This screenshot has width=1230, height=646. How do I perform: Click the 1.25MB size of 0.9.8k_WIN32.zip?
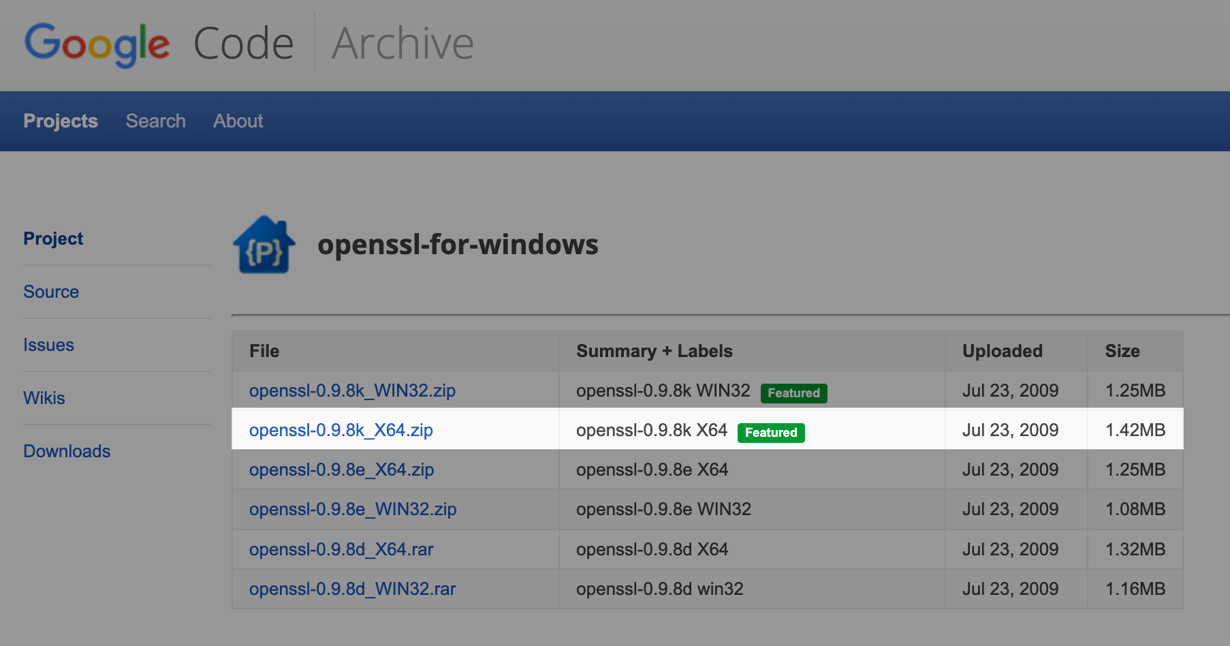[x=1135, y=390]
